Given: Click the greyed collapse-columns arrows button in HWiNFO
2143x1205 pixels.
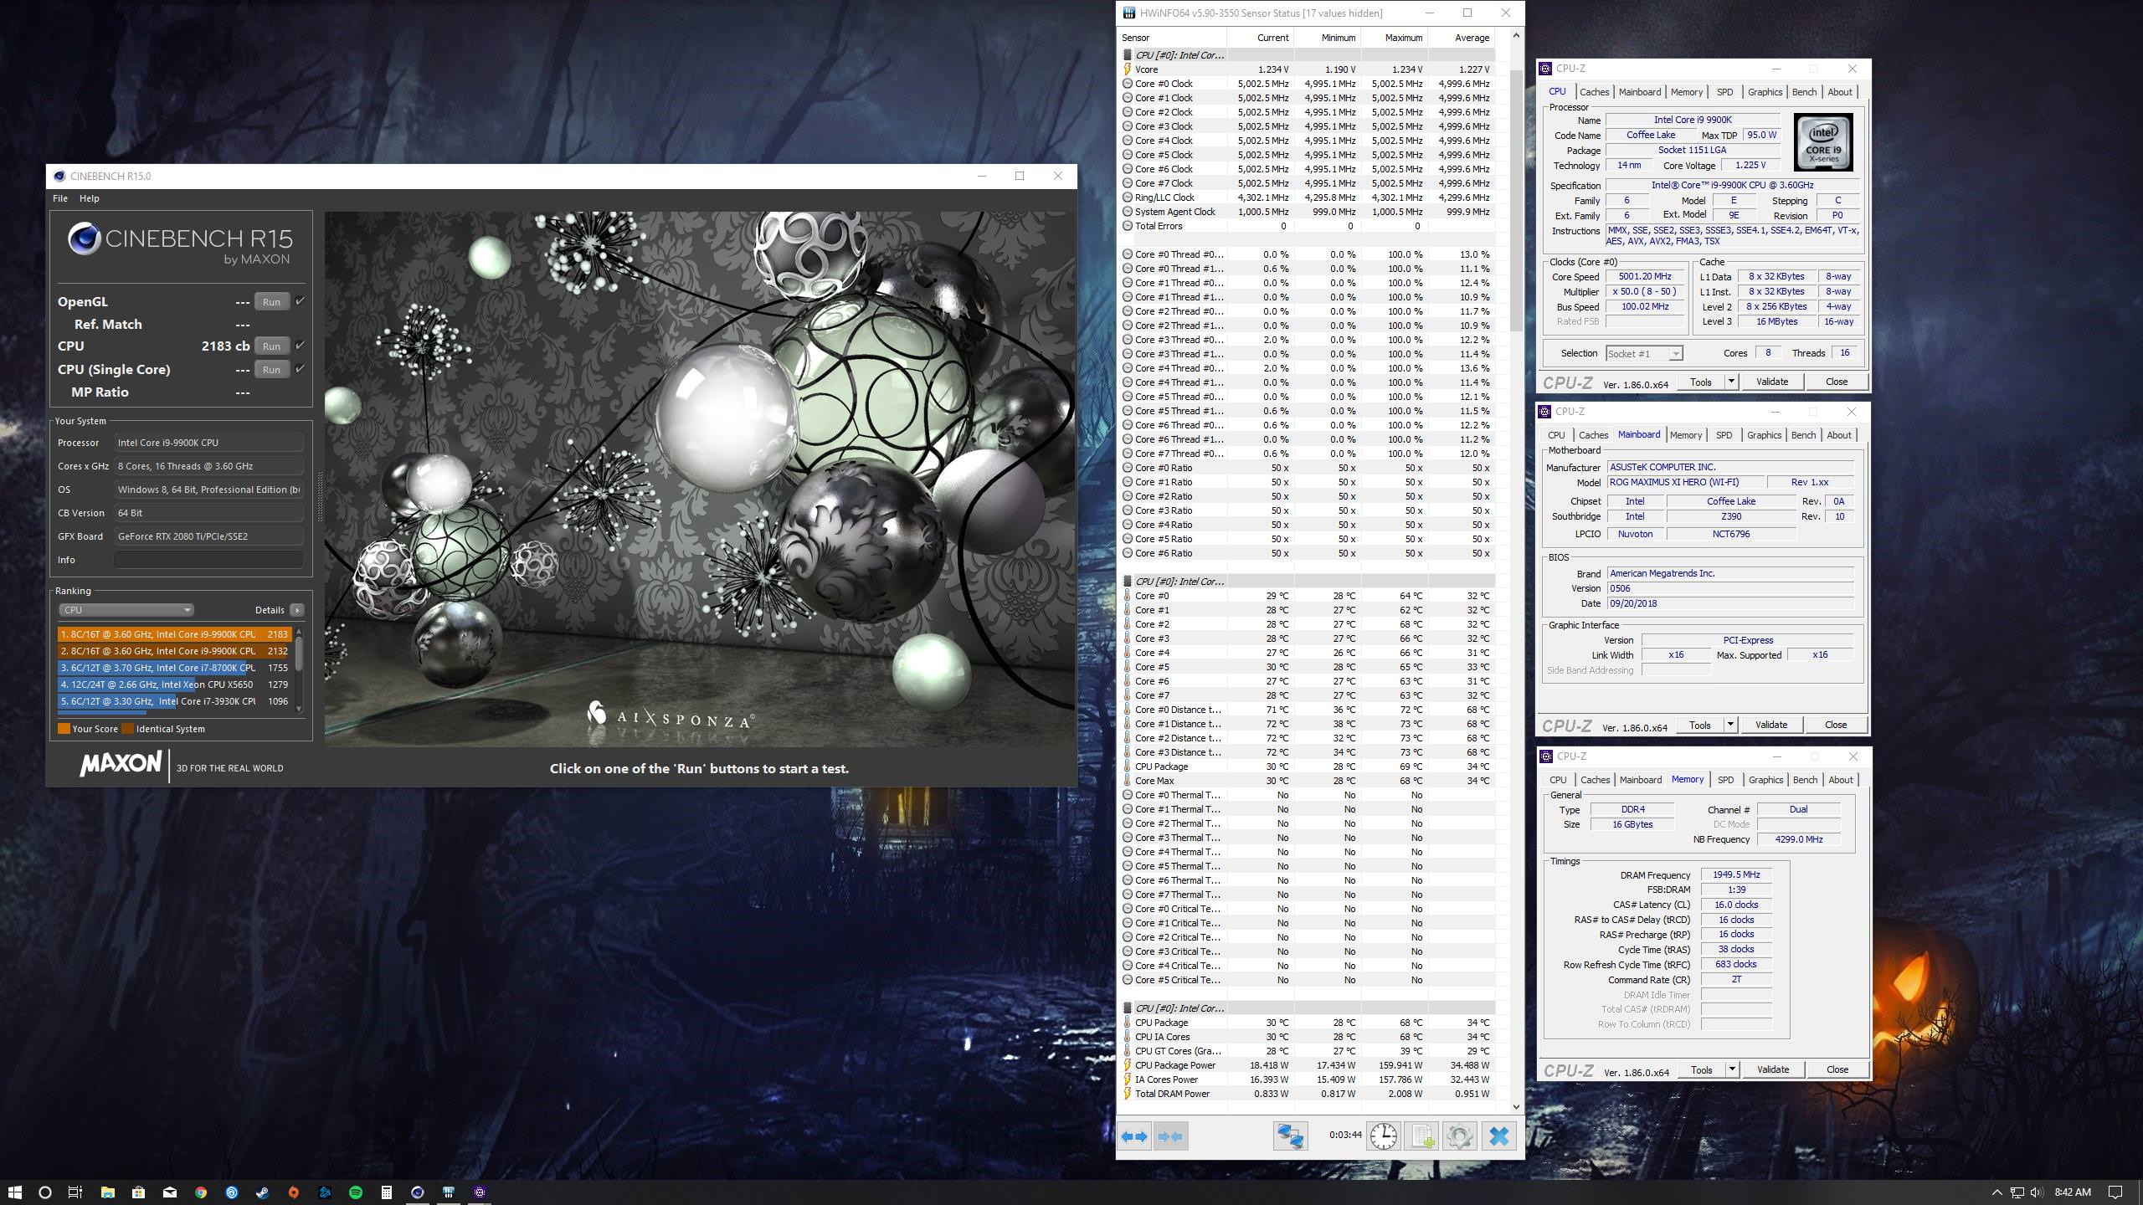Looking at the screenshot, I should 1170,1136.
